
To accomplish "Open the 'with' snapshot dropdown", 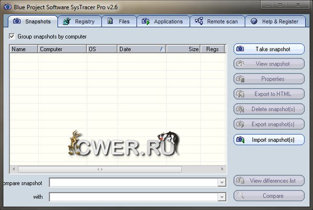I will 222,197.
